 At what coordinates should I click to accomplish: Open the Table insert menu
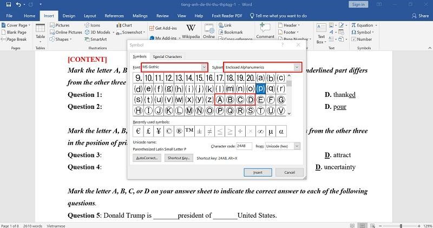(x=40, y=33)
